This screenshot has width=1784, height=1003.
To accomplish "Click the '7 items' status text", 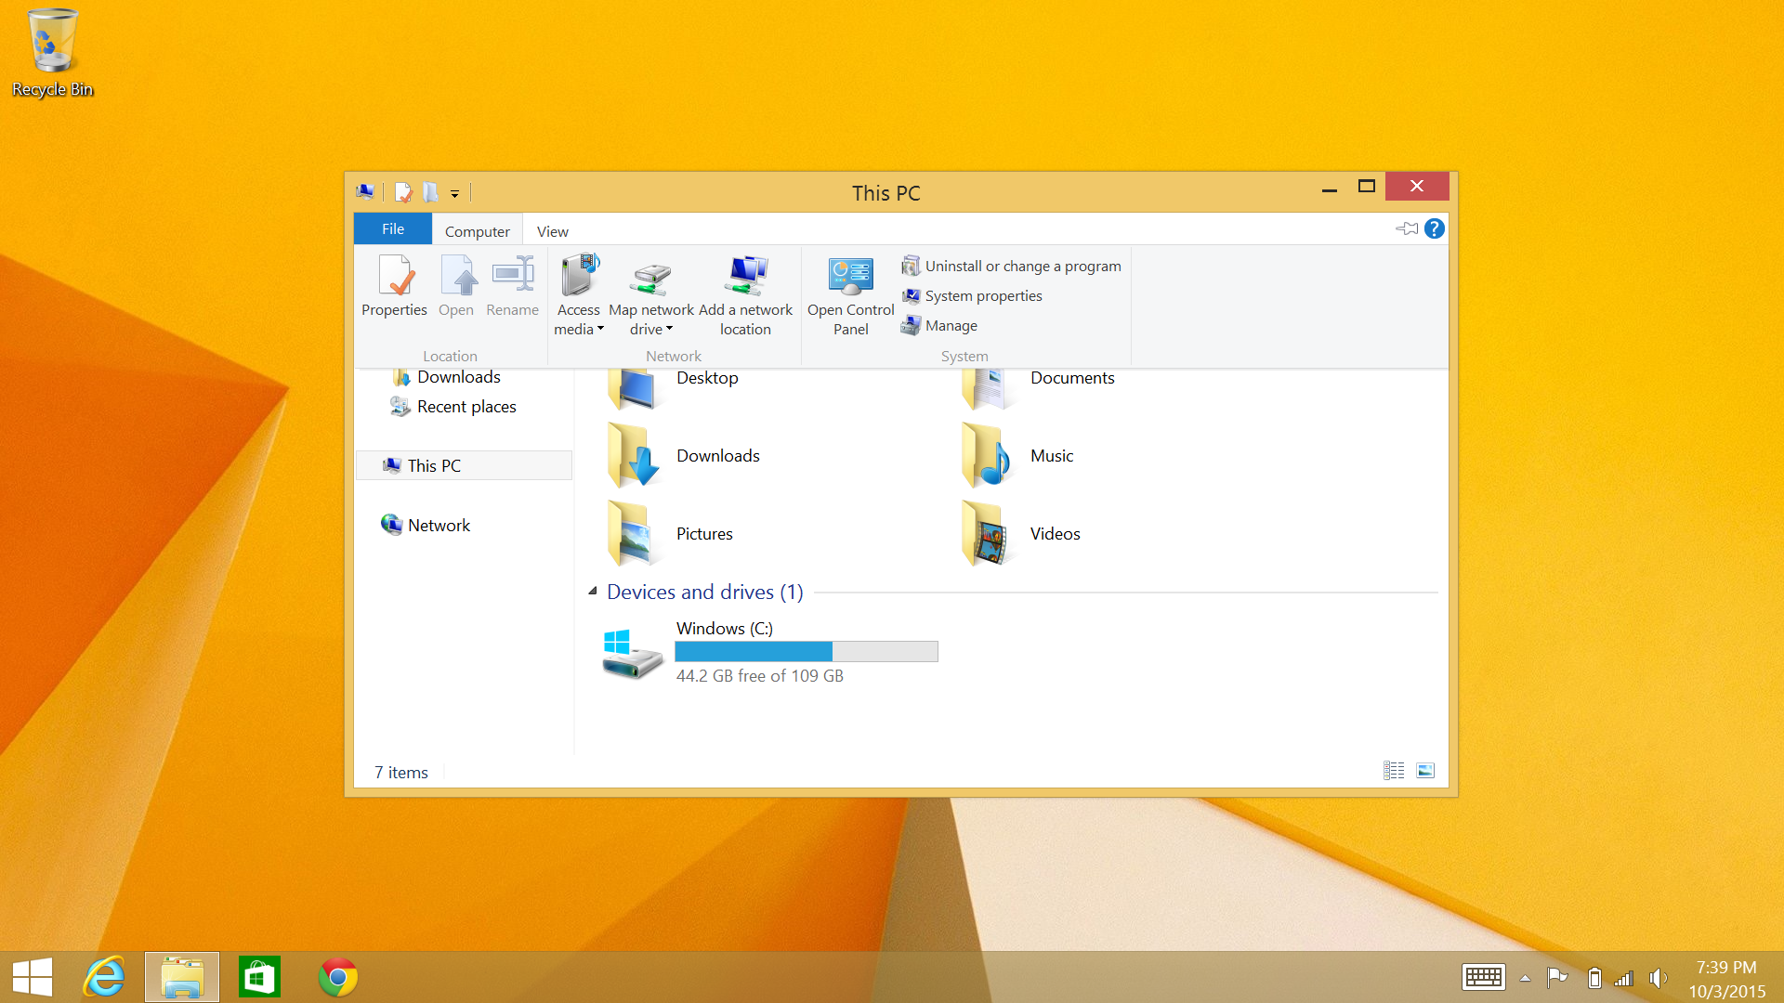I will [401, 773].
